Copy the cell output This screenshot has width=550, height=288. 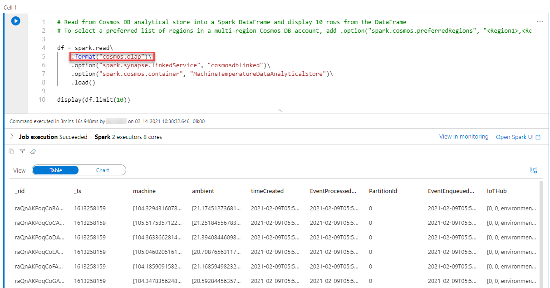point(11,151)
